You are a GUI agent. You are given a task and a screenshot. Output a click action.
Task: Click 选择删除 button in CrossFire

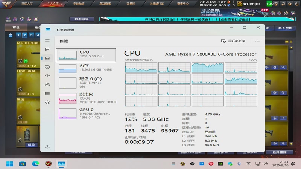[x=280, y=152]
